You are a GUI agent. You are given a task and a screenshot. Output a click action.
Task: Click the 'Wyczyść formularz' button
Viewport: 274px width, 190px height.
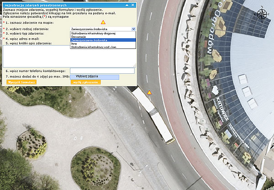pos(21,82)
